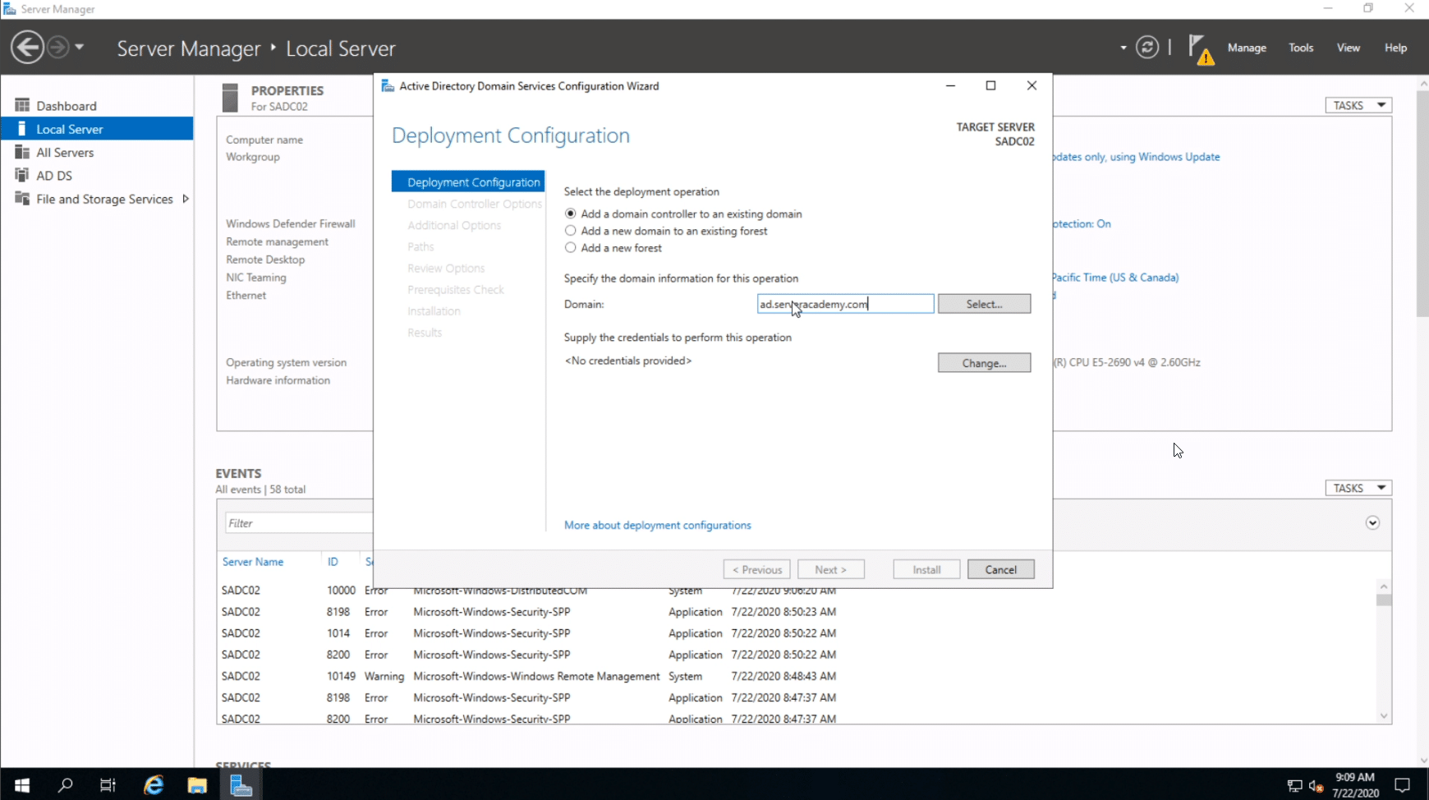Select Add a domain controller option

point(571,214)
